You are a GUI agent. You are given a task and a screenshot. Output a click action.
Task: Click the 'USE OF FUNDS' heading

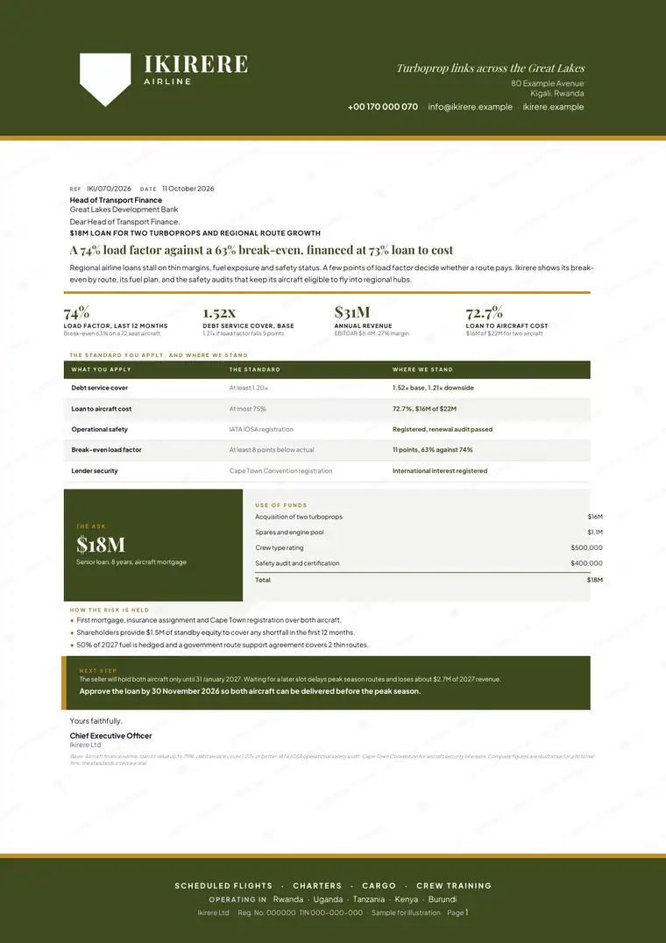281,505
